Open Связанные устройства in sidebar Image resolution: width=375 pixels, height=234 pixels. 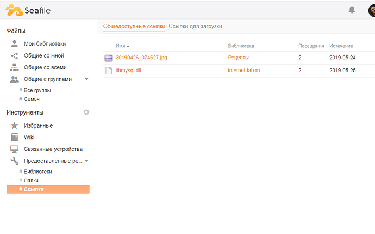pyautogui.click(x=53, y=149)
